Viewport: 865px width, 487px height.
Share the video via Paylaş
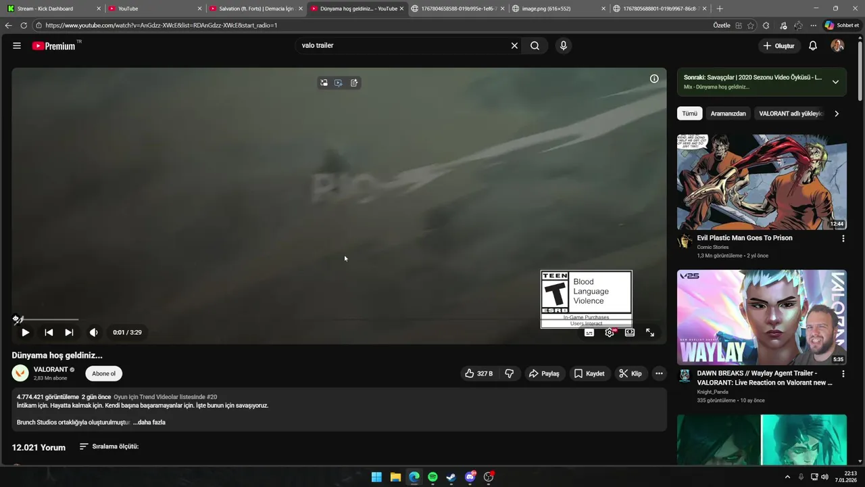point(544,373)
